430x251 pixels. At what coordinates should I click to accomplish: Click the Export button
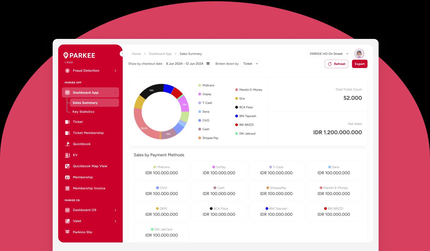[x=359, y=64]
